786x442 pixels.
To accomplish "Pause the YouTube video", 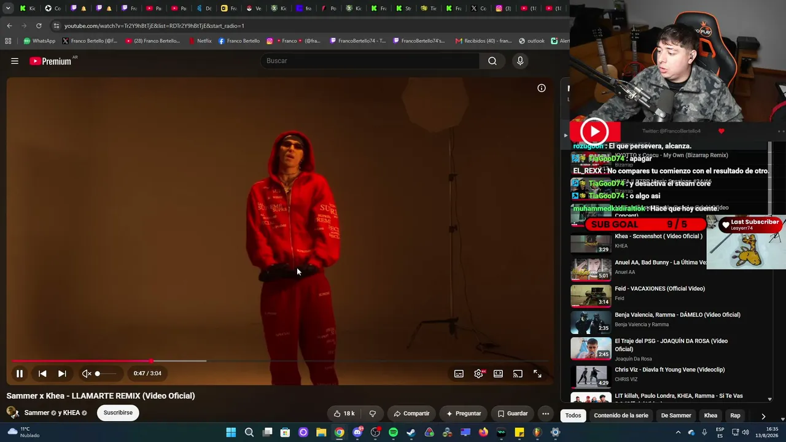I will pyautogui.click(x=20, y=373).
